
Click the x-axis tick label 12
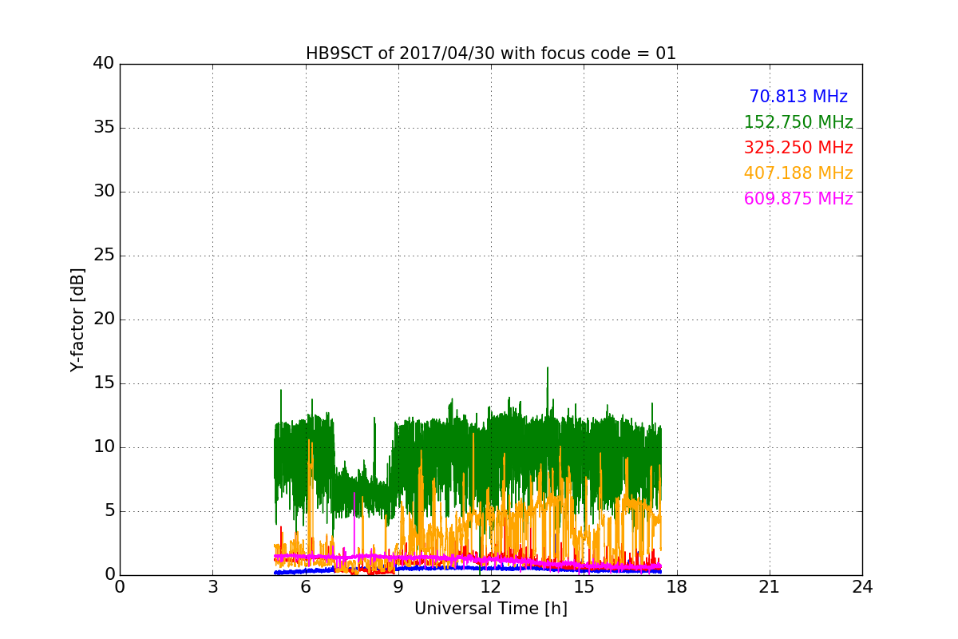point(491,587)
